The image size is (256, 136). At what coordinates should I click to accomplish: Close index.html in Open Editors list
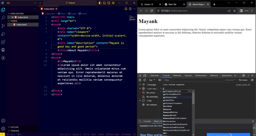point(12,17)
